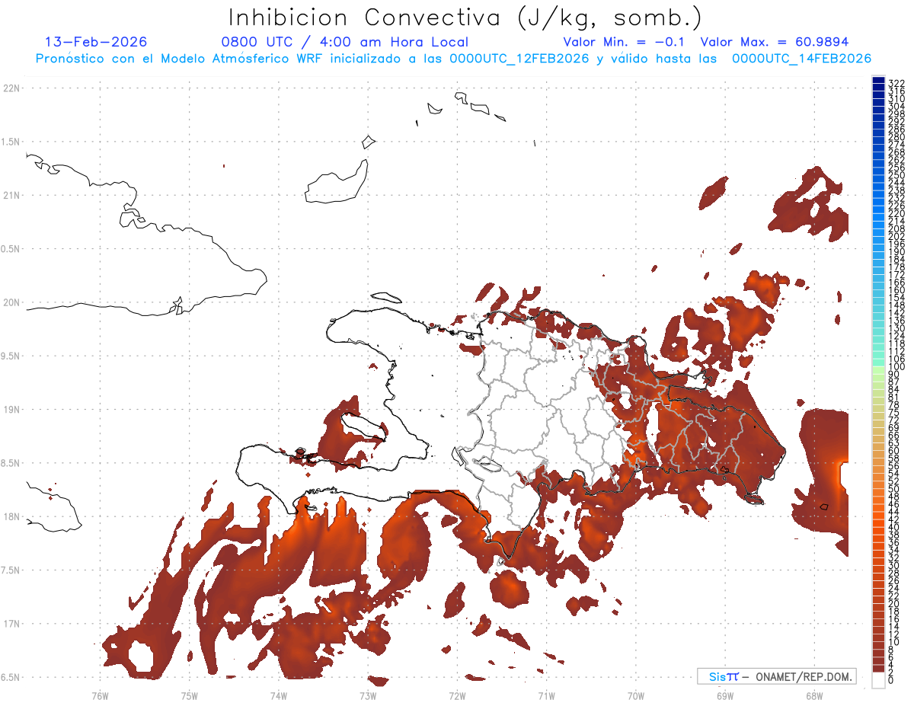Click the "22N" latitude label
The height and width of the screenshot is (706, 914).
(11, 88)
